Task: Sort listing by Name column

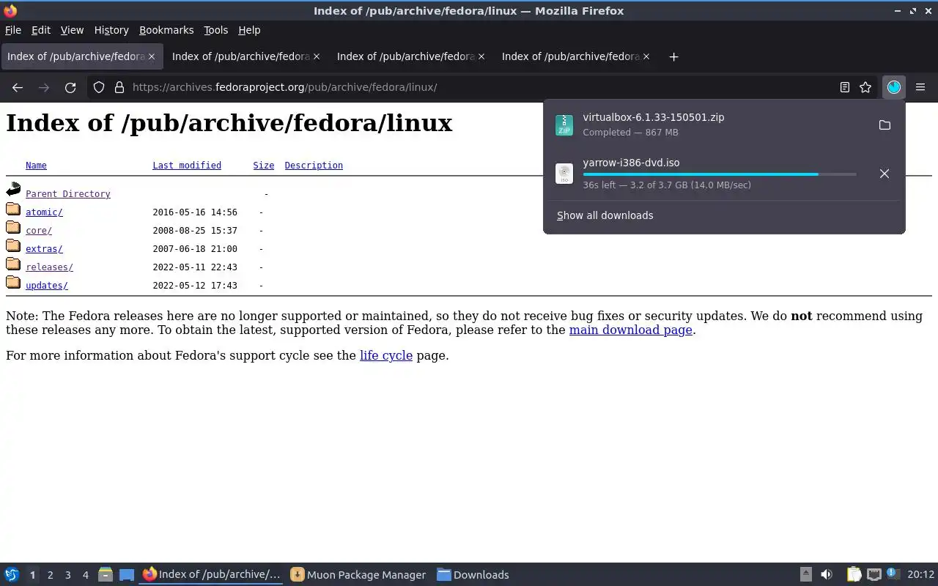Action: pos(36,166)
